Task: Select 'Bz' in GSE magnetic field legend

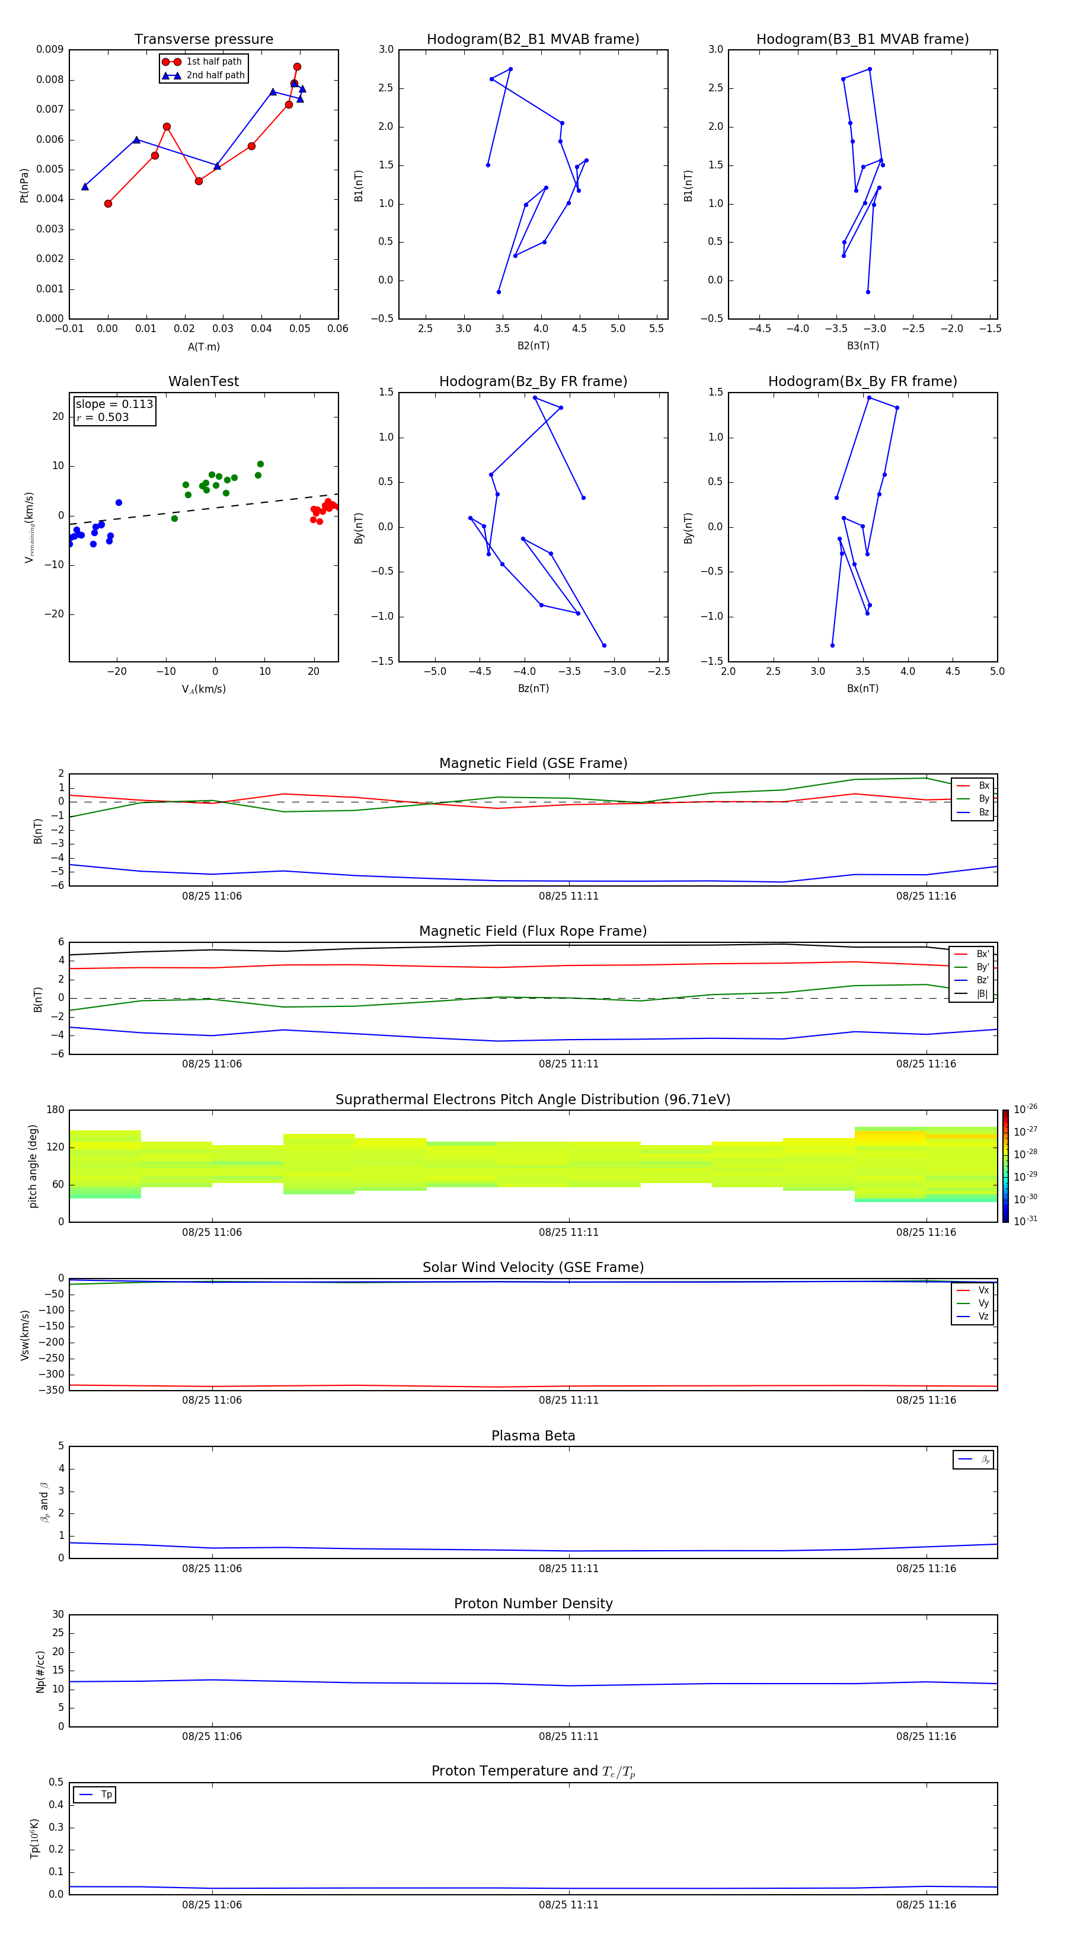Action: [x=973, y=812]
